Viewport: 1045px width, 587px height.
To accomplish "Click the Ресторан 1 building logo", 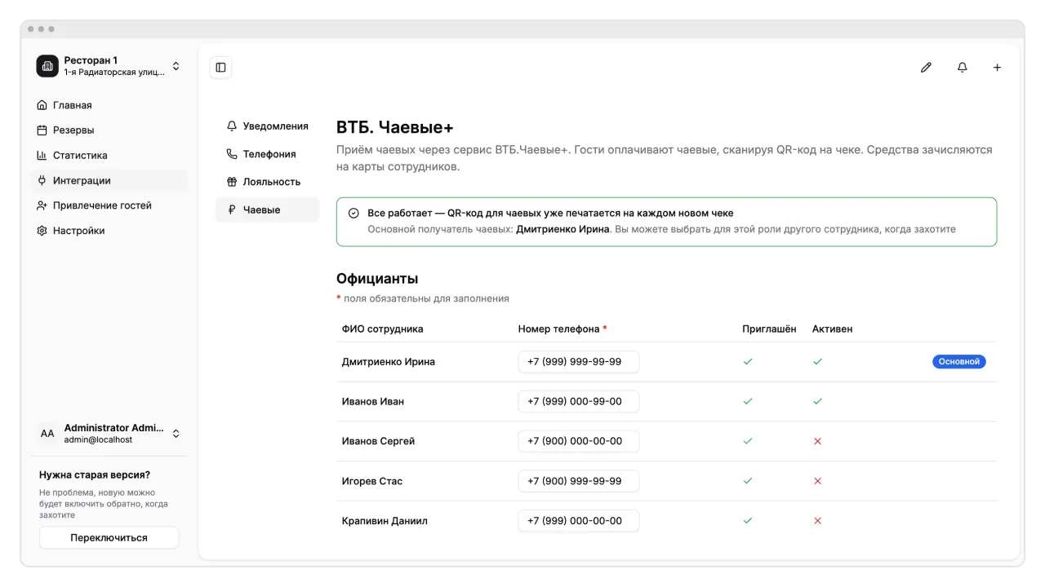I will coord(47,66).
